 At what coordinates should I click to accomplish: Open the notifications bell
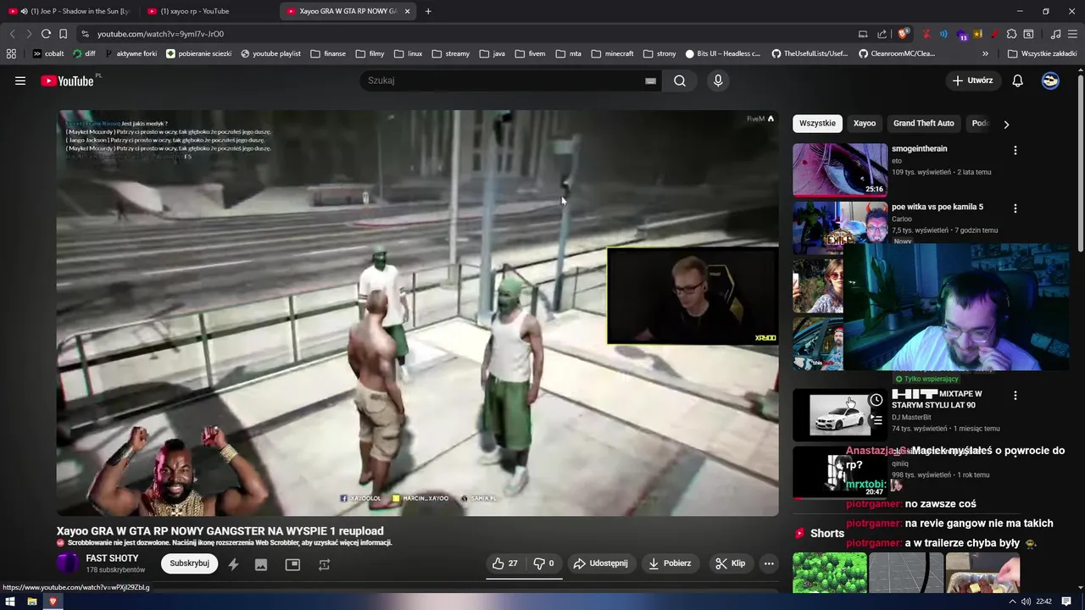1018,80
